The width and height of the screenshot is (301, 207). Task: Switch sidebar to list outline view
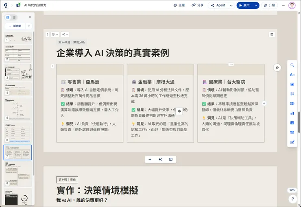click(x=14, y=17)
